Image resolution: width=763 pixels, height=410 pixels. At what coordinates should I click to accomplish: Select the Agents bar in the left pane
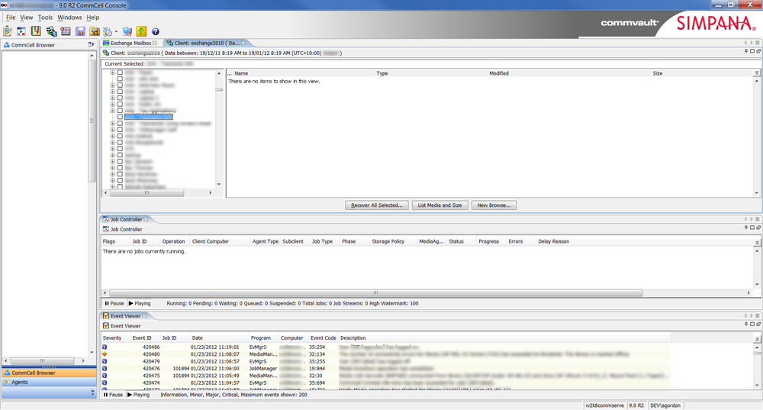[49, 383]
